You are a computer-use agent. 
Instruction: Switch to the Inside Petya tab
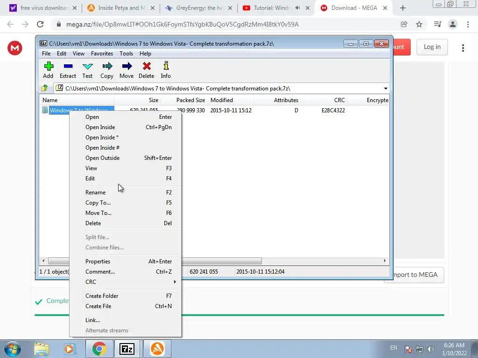tap(120, 8)
